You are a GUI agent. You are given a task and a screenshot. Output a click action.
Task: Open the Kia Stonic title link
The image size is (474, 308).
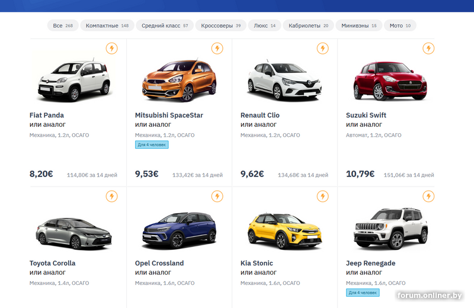tap(257, 263)
